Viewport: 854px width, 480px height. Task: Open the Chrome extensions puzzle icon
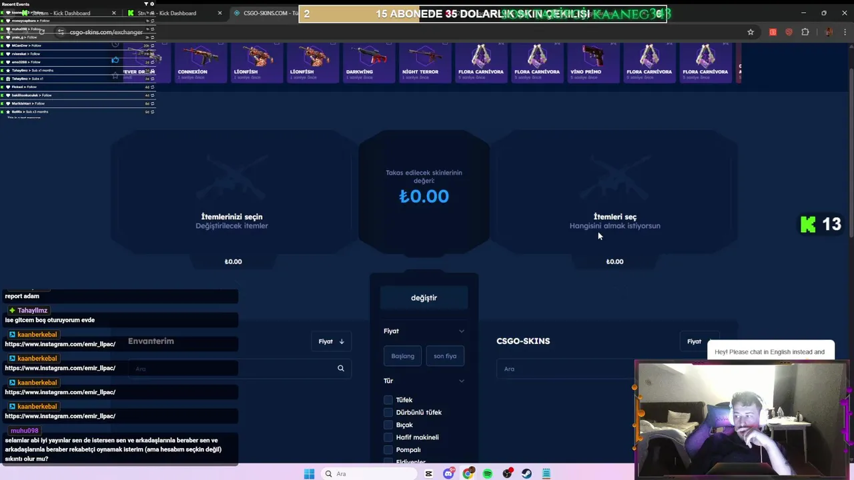[x=805, y=32]
